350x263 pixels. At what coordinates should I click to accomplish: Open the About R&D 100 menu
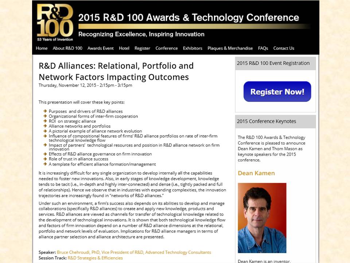point(67,48)
